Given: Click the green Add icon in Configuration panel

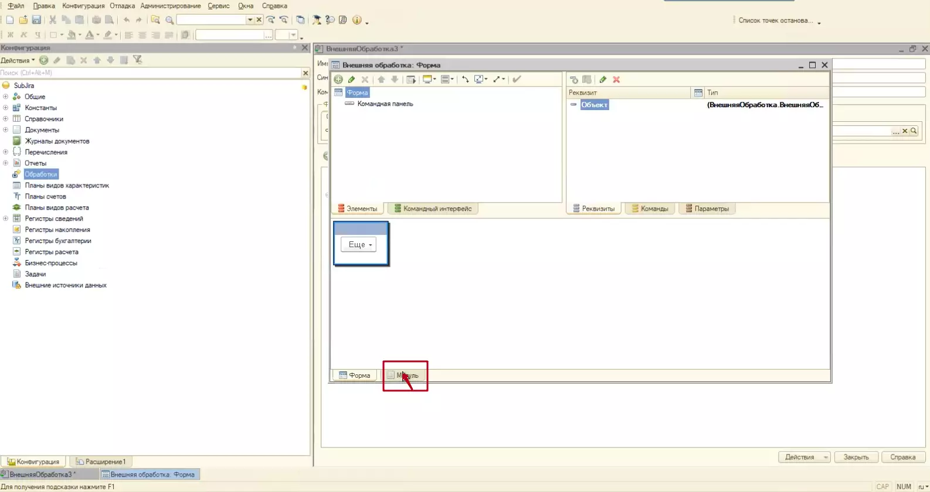Looking at the screenshot, I should [44, 60].
